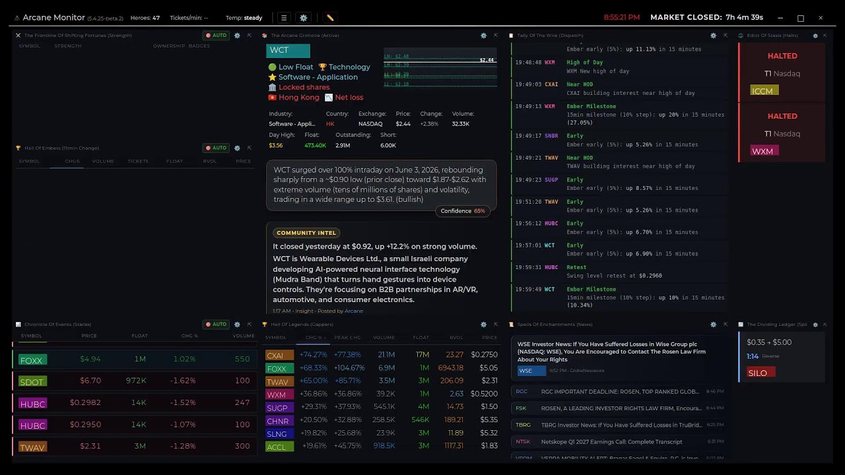Open the TBRG Investor News item
The height and width of the screenshot is (475, 845).
619,426
